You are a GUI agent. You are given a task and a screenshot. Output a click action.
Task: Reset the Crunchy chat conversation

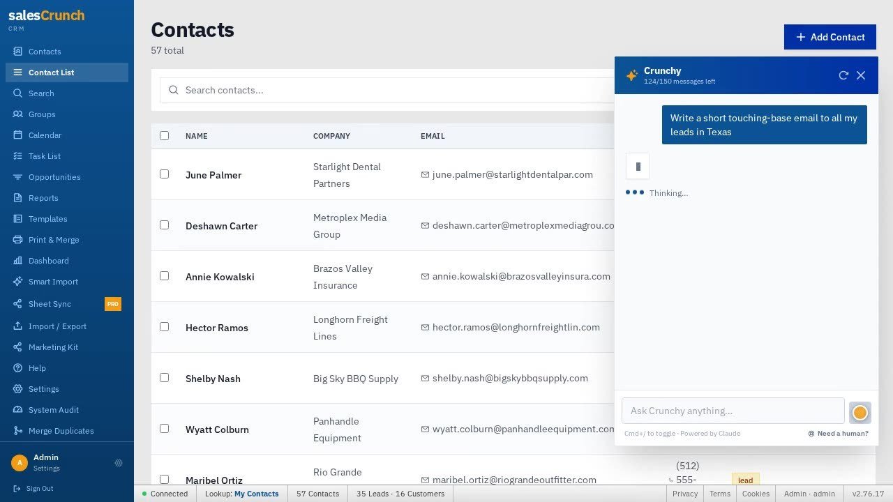tap(843, 75)
